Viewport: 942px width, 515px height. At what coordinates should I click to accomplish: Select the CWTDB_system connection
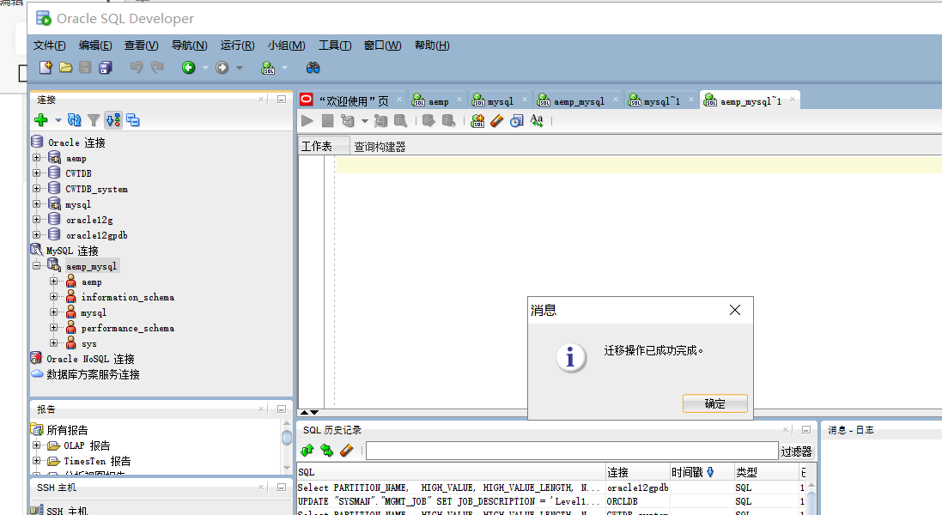(96, 189)
